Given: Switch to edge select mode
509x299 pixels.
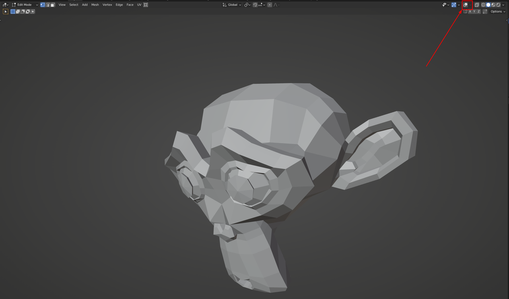Looking at the screenshot, I should [48, 5].
